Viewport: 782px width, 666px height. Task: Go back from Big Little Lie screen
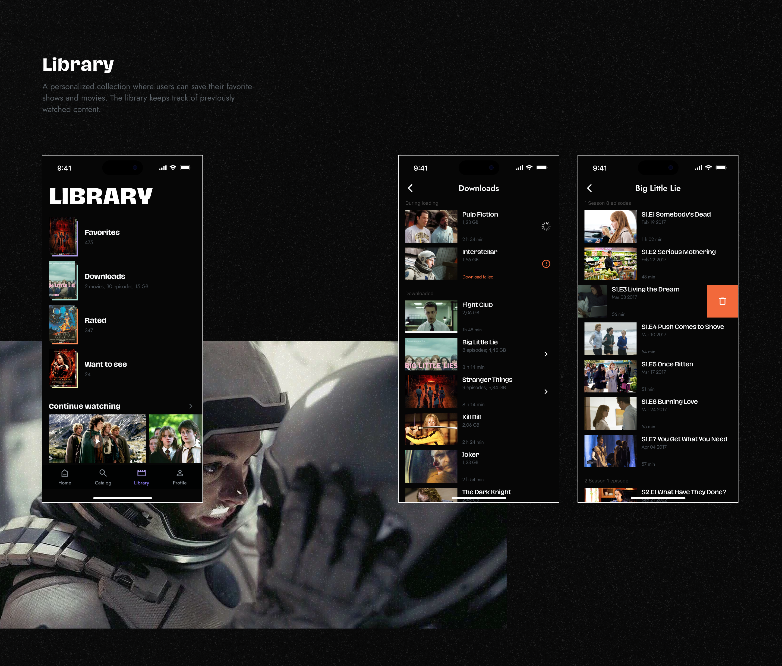pyautogui.click(x=589, y=188)
